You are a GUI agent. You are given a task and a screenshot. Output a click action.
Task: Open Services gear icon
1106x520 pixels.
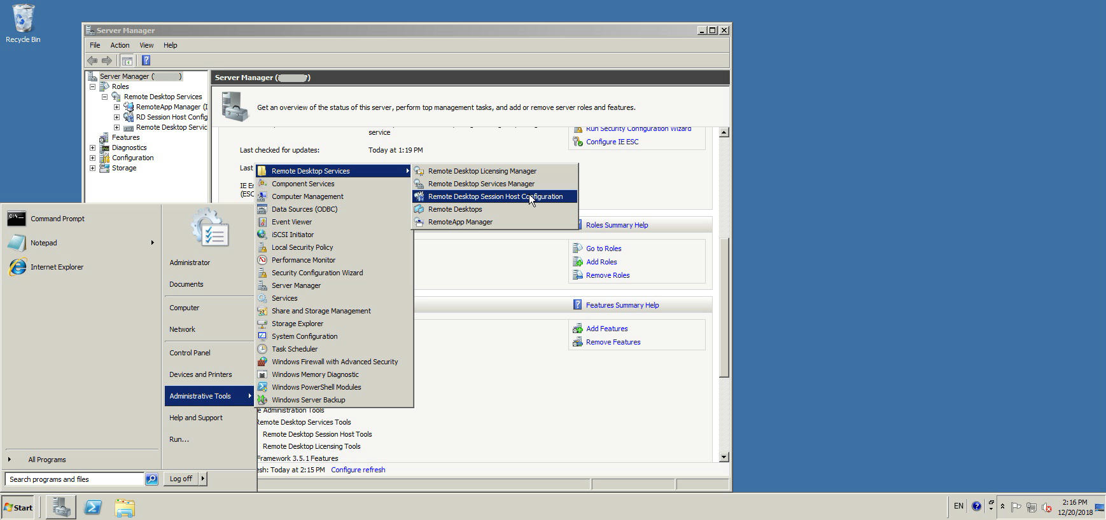coord(262,298)
